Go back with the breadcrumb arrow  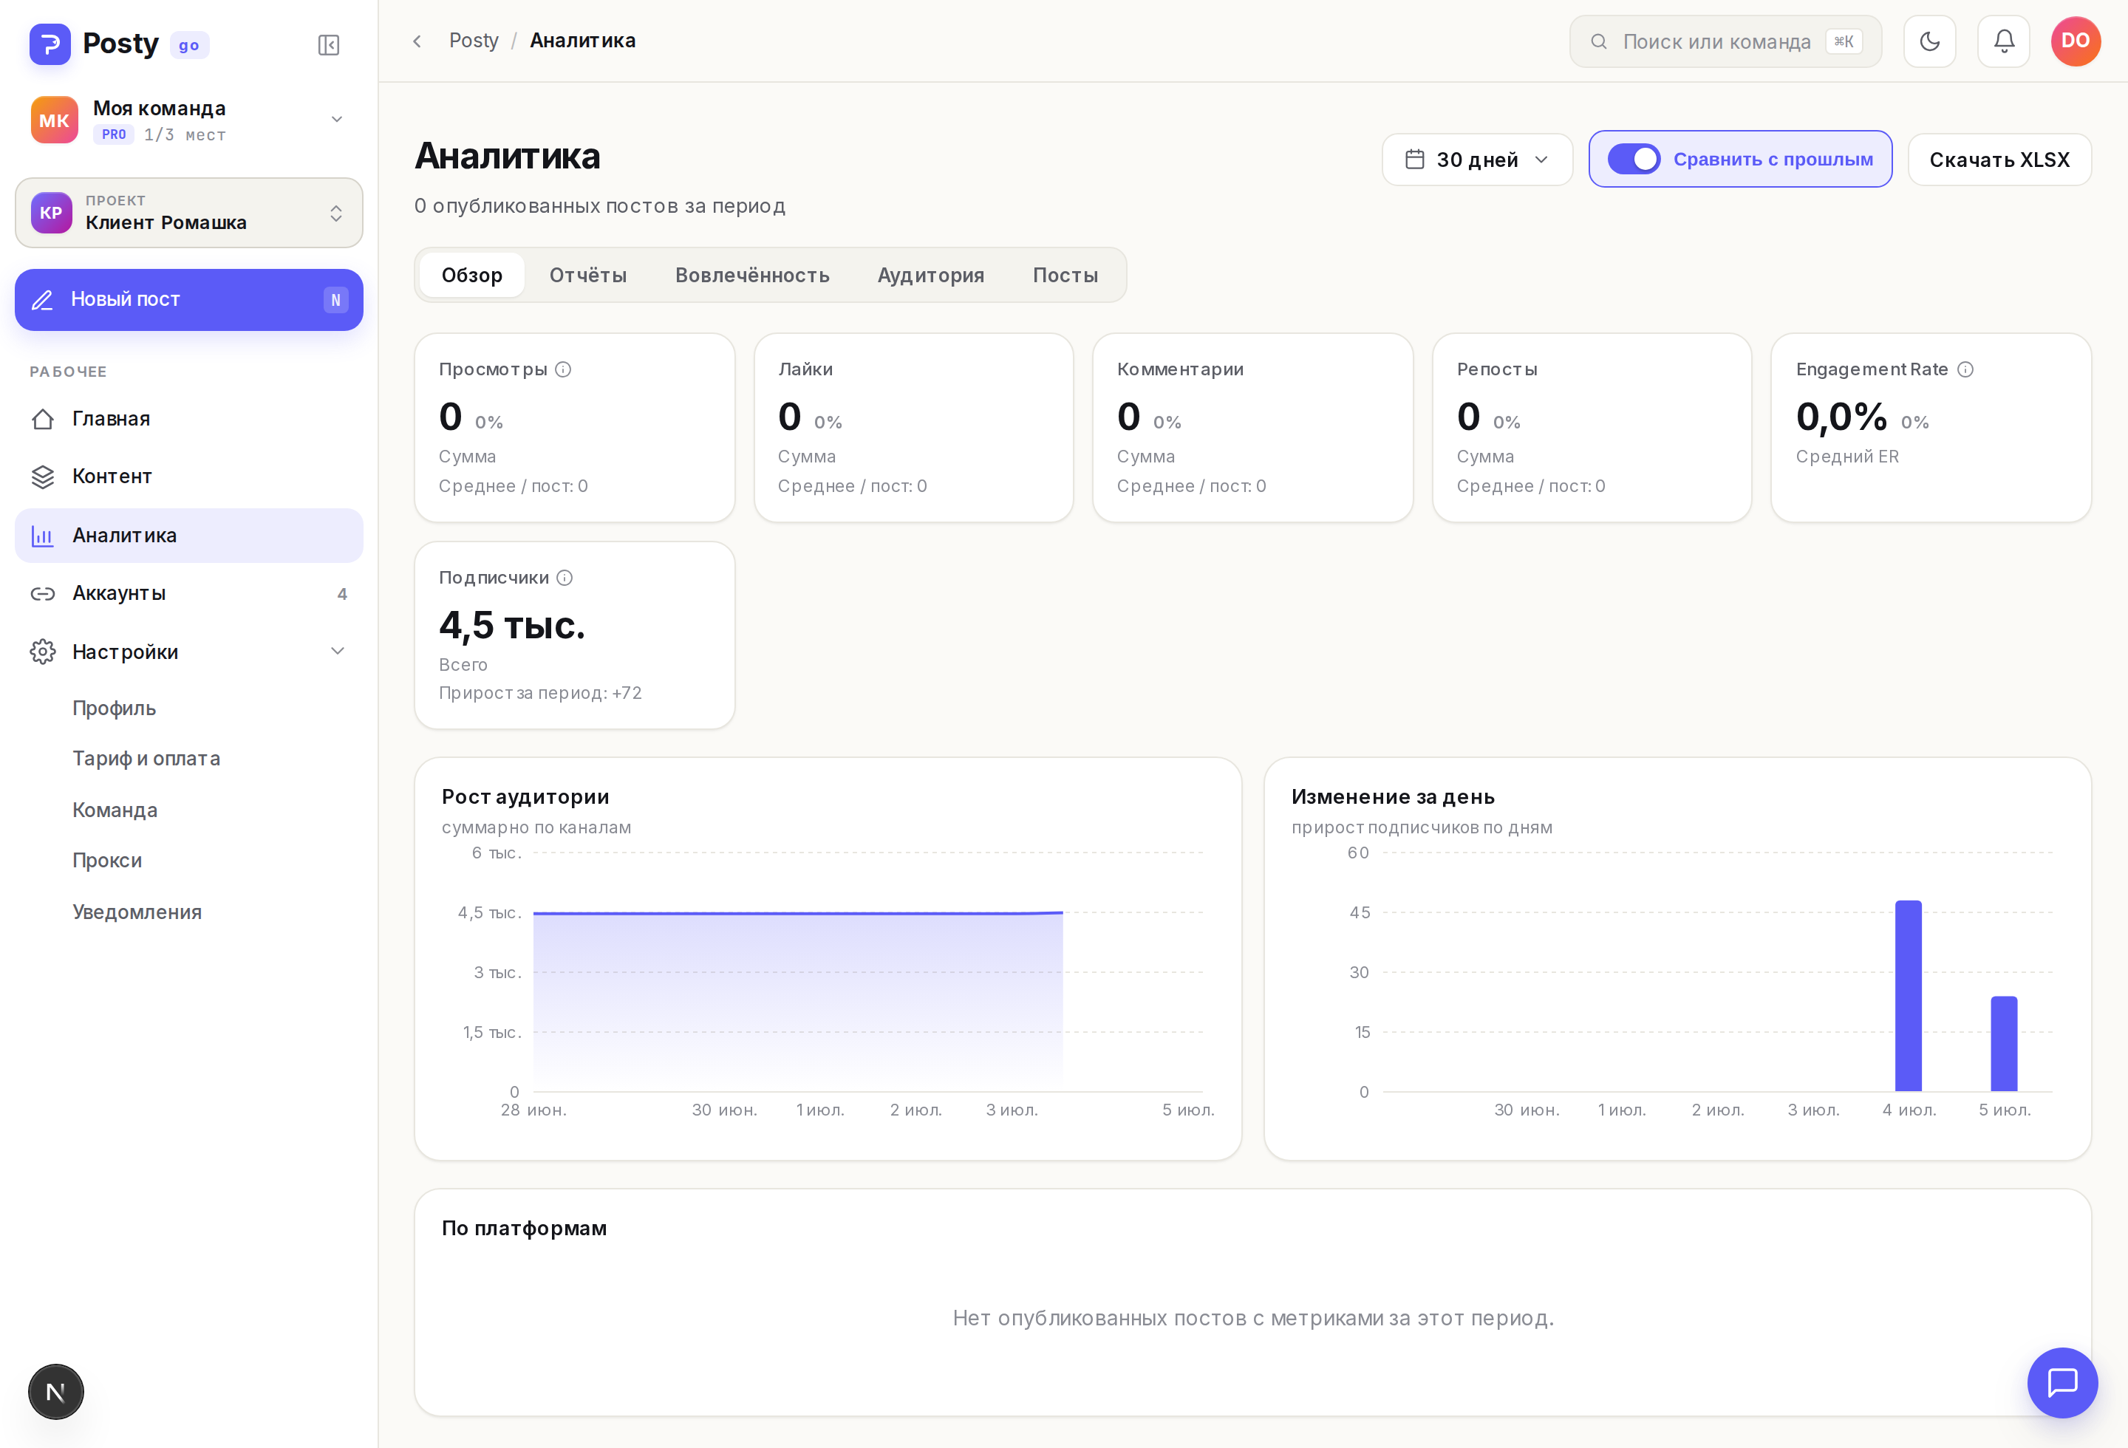tap(417, 41)
